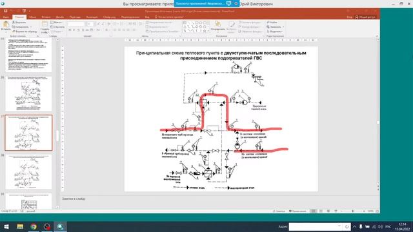Start the Slide Show from the status bar icon

coord(336,211)
